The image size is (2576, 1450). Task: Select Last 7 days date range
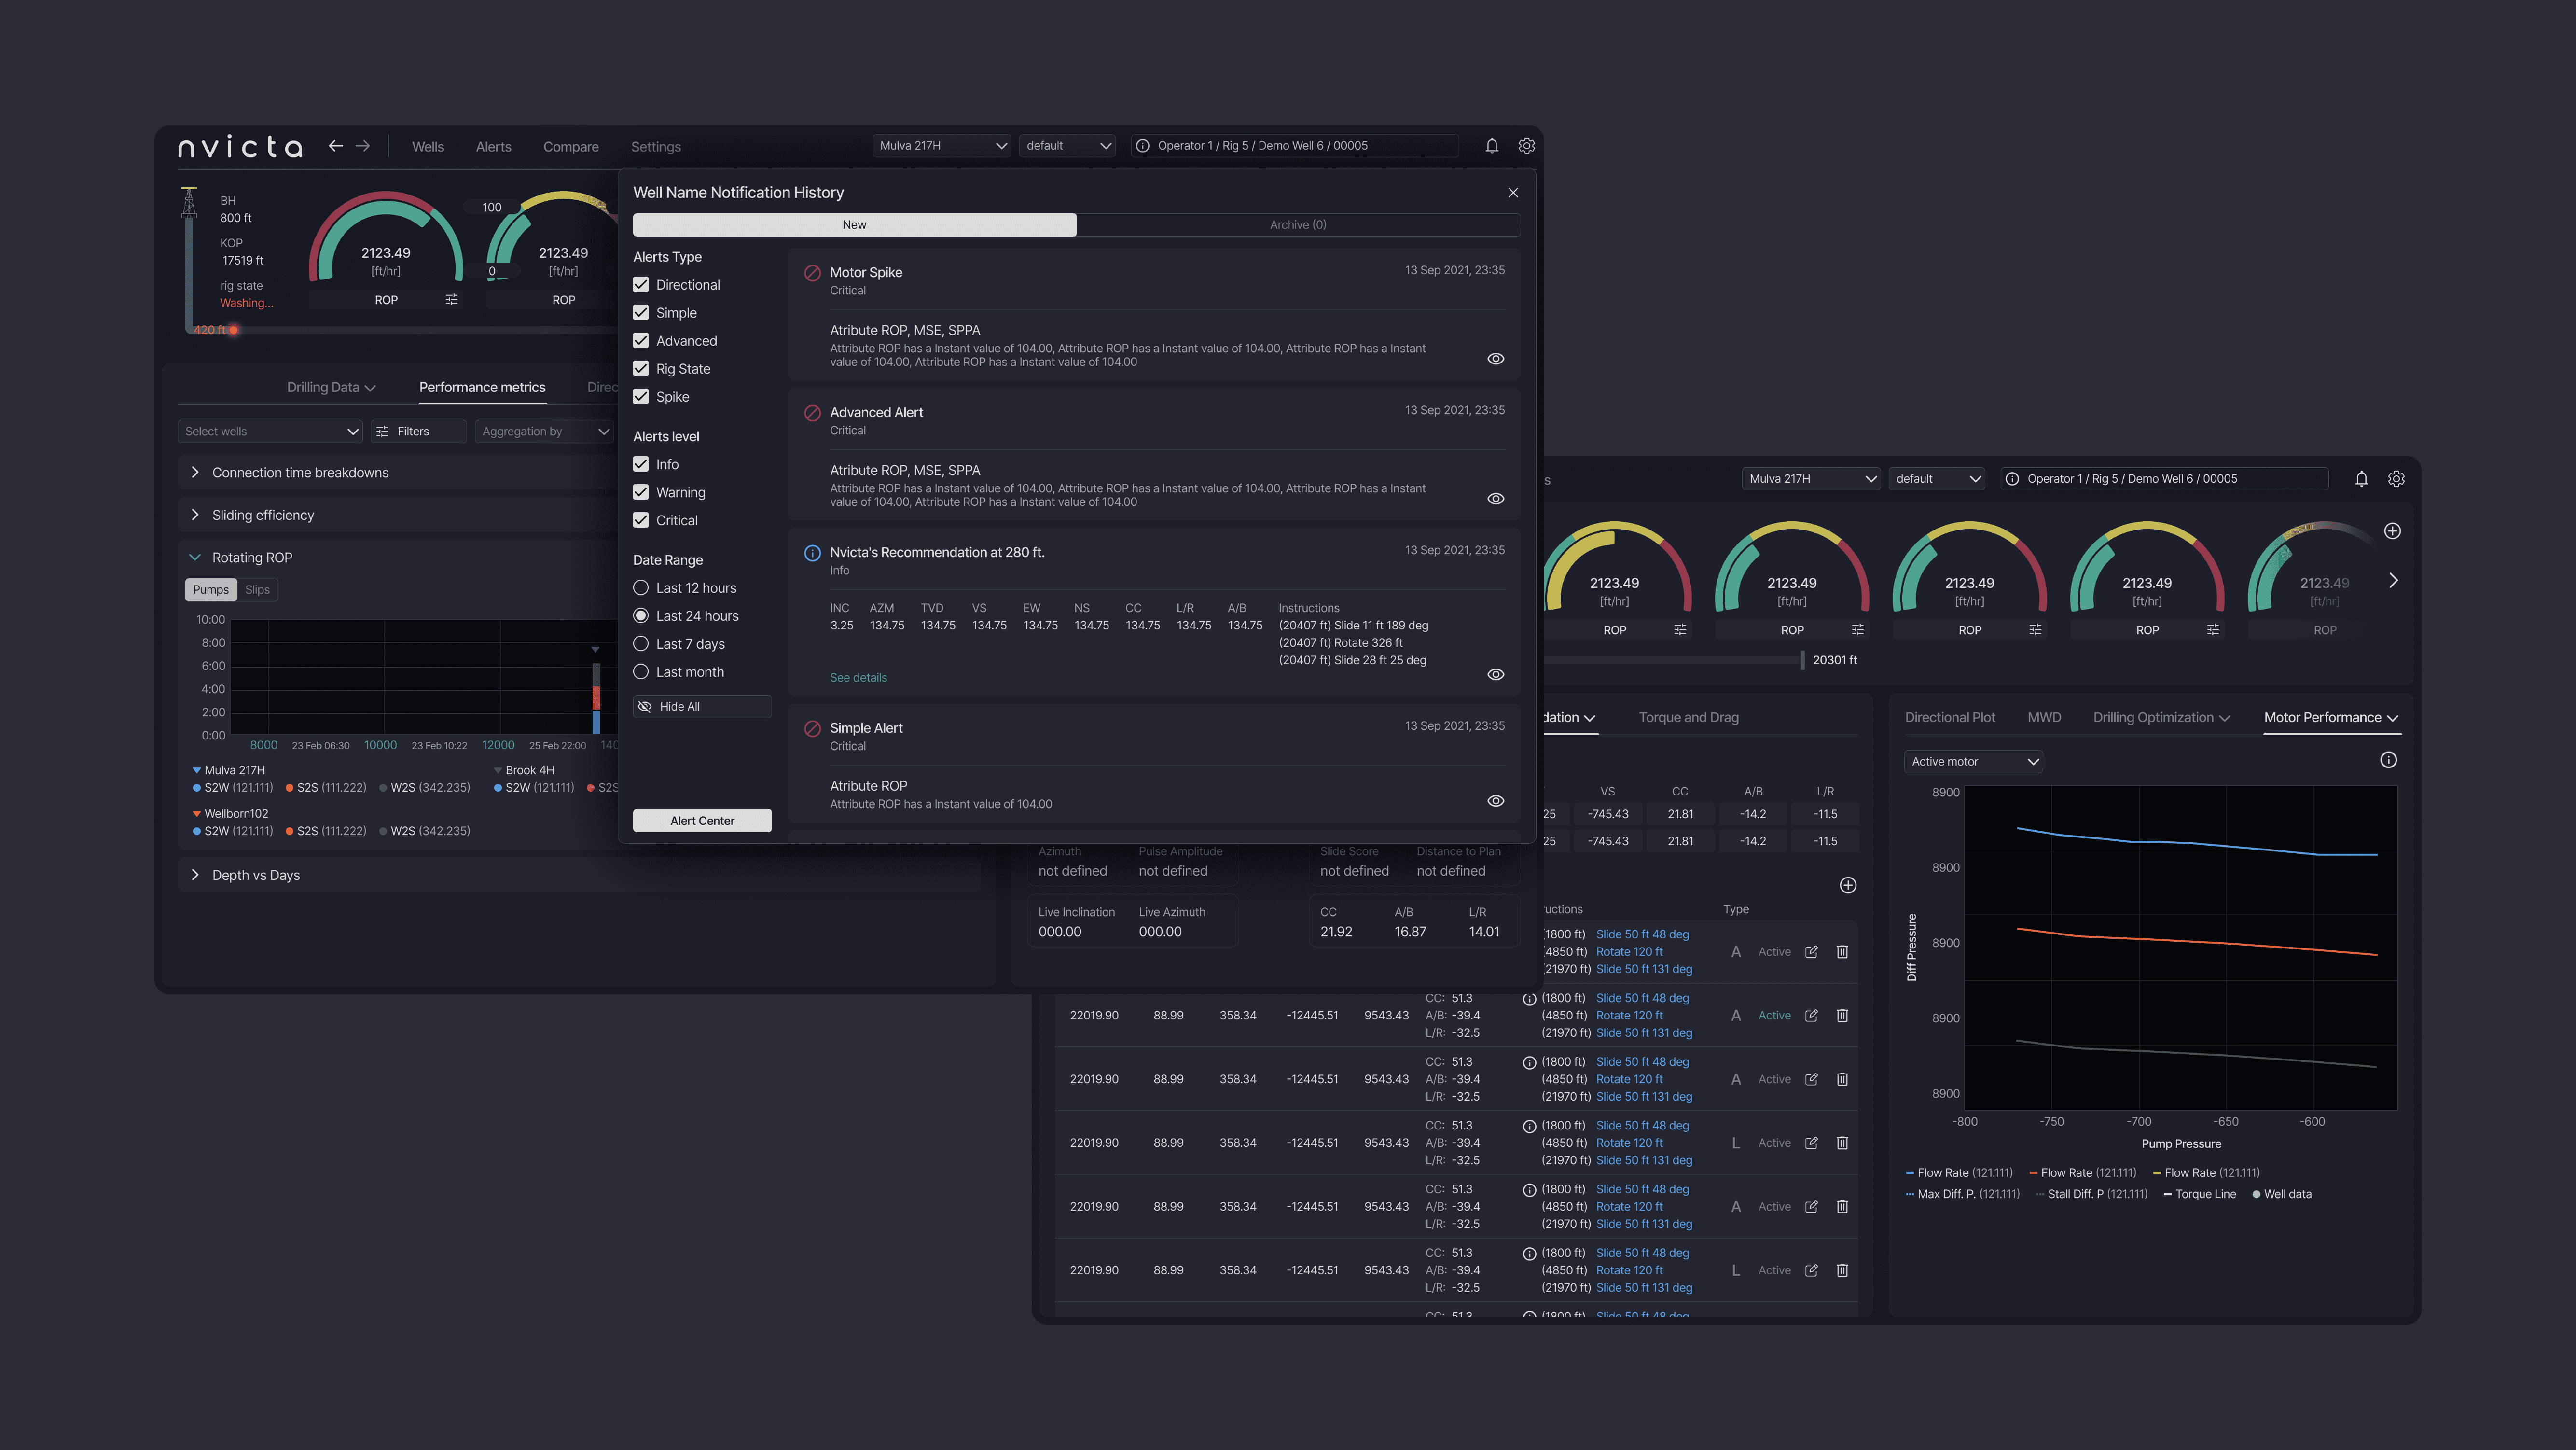641,644
